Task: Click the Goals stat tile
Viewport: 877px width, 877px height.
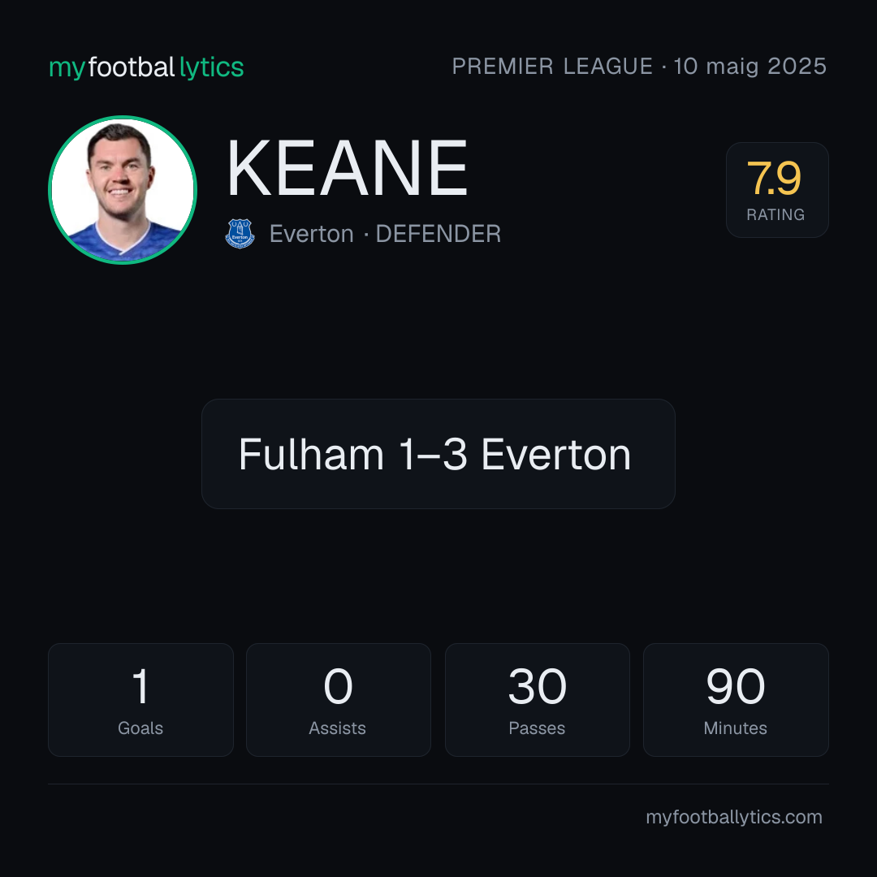Action: coord(140,700)
